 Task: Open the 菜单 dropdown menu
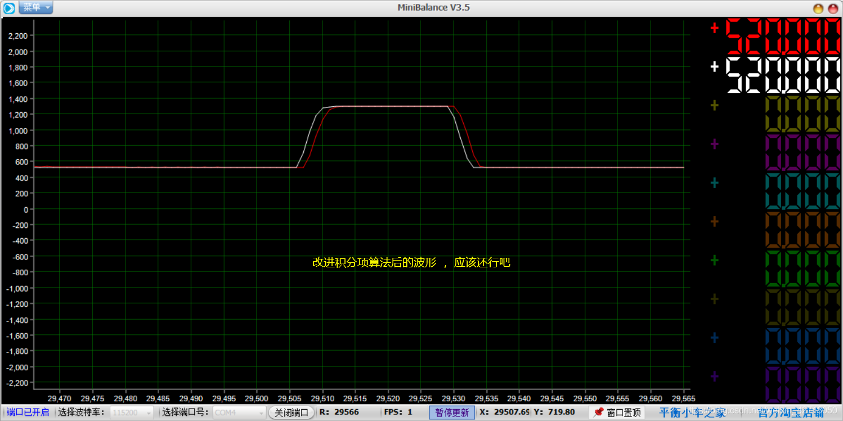tap(36, 7)
